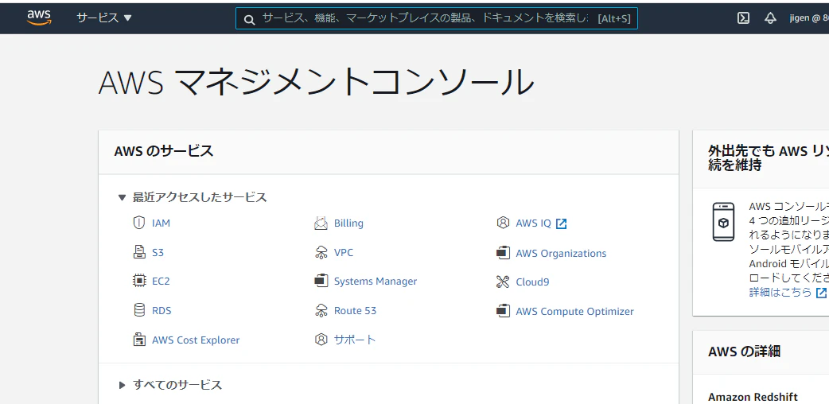Click the サポート person icon
The image size is (829, 404).
pyautogui.click(x=321, y=340)
